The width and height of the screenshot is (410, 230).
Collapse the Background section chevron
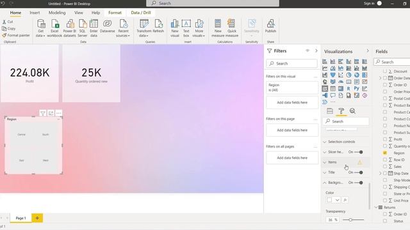click(x=325, y=183)
